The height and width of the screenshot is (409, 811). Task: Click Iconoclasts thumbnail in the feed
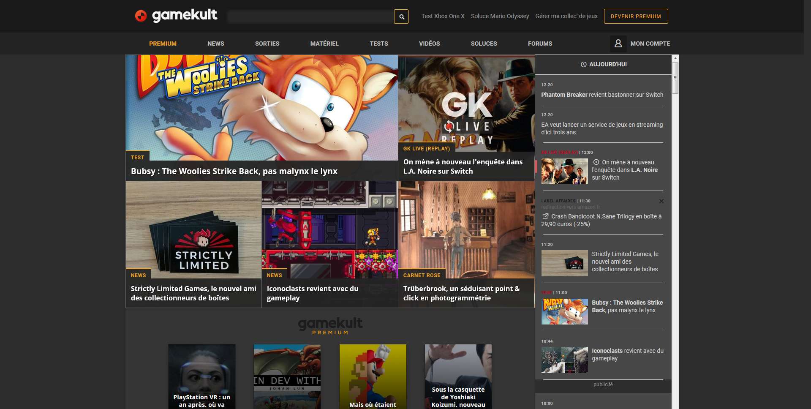click(565, 360)
